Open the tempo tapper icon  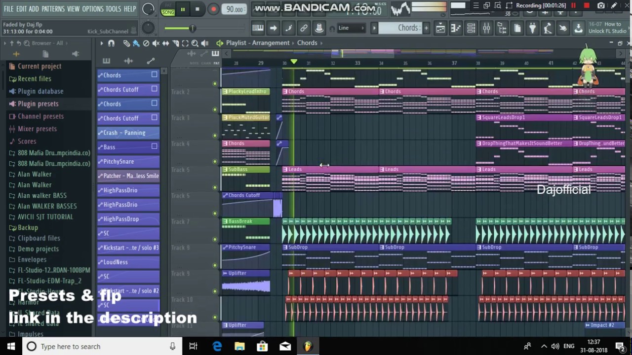click(x=548, y=29)
